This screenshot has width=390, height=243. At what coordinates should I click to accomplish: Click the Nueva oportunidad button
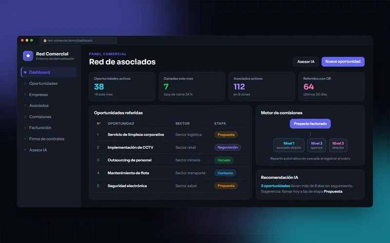[x=343, y=62]
